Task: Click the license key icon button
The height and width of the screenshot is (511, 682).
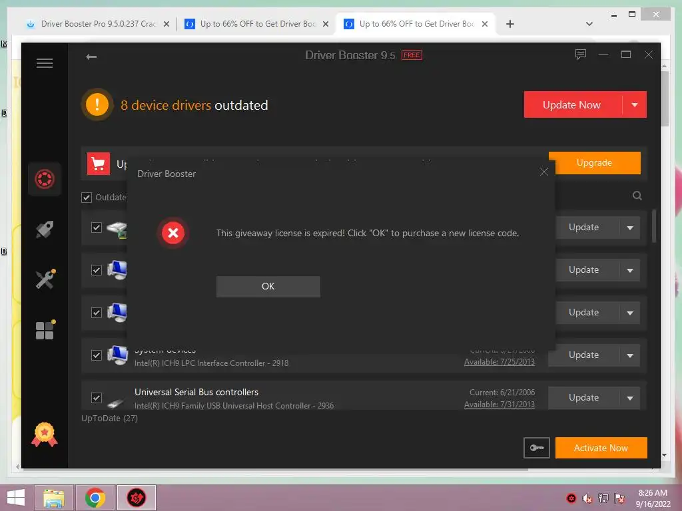Action: 537,448
